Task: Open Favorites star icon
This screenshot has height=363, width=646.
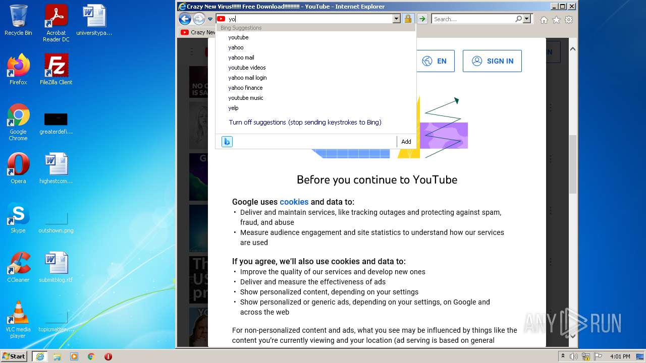Action: [x=556, y=20]
